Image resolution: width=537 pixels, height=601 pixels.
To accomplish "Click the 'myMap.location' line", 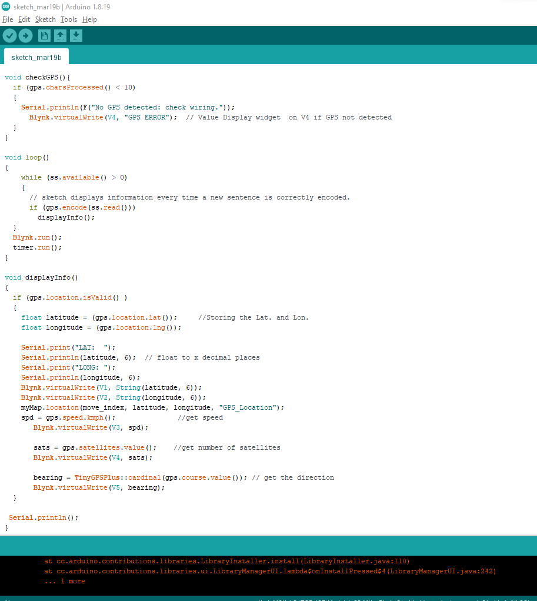I will tap(153, 407).
